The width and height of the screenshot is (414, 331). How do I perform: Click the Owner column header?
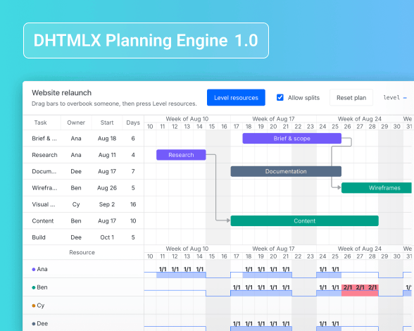[x=76, y=123]
